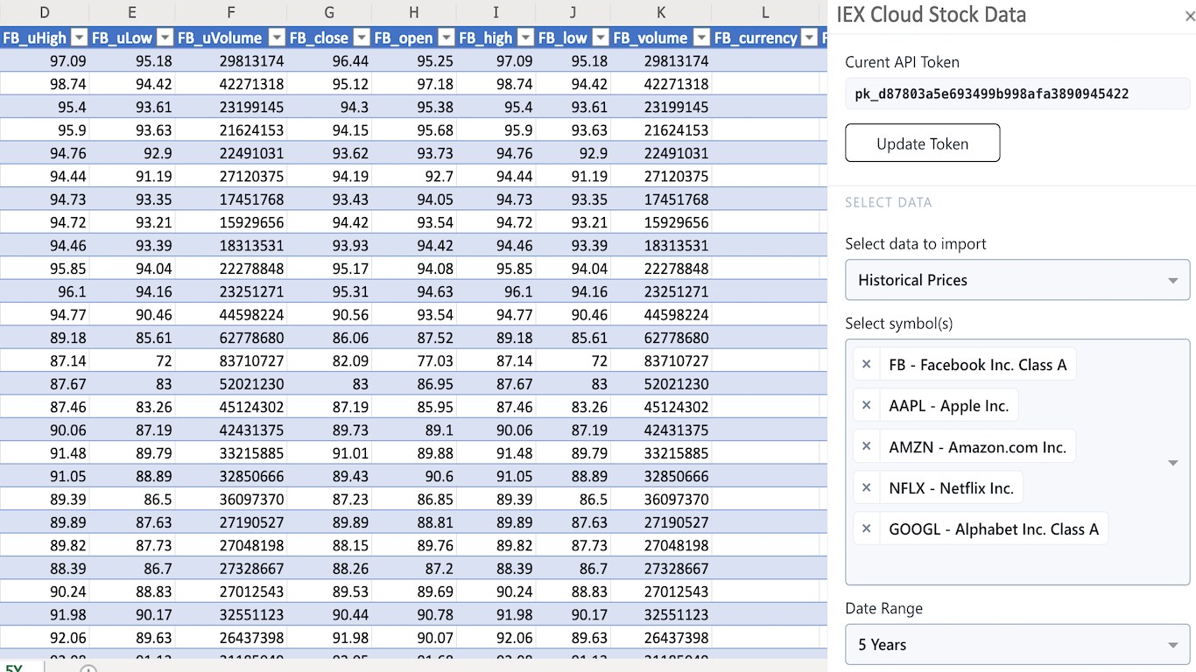Open the FB_low column filter arrow
This screenshot has width=1196, height=672.
(600, 38)
